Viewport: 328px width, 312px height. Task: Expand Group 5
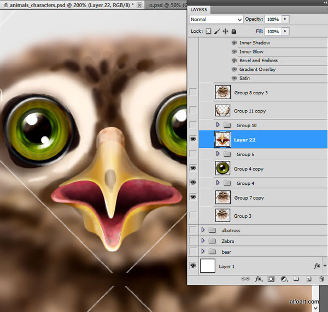pyautogui.click(x=218, y=154)
